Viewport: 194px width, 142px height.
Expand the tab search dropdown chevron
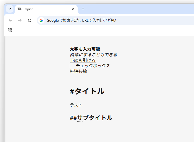tap(10, 9)
